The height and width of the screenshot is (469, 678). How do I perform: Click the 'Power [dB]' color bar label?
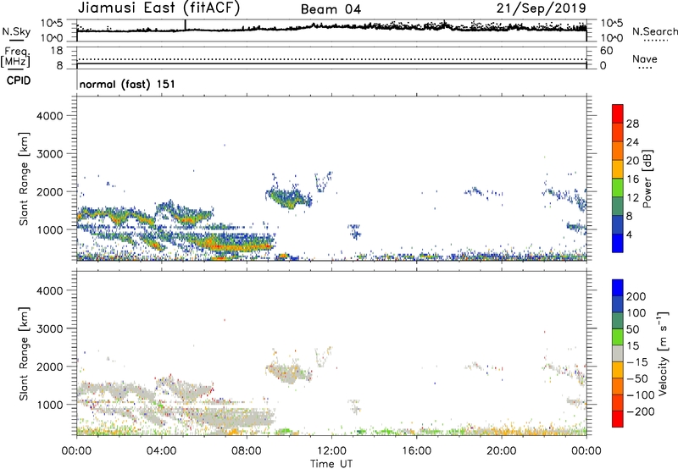(647, 179)
